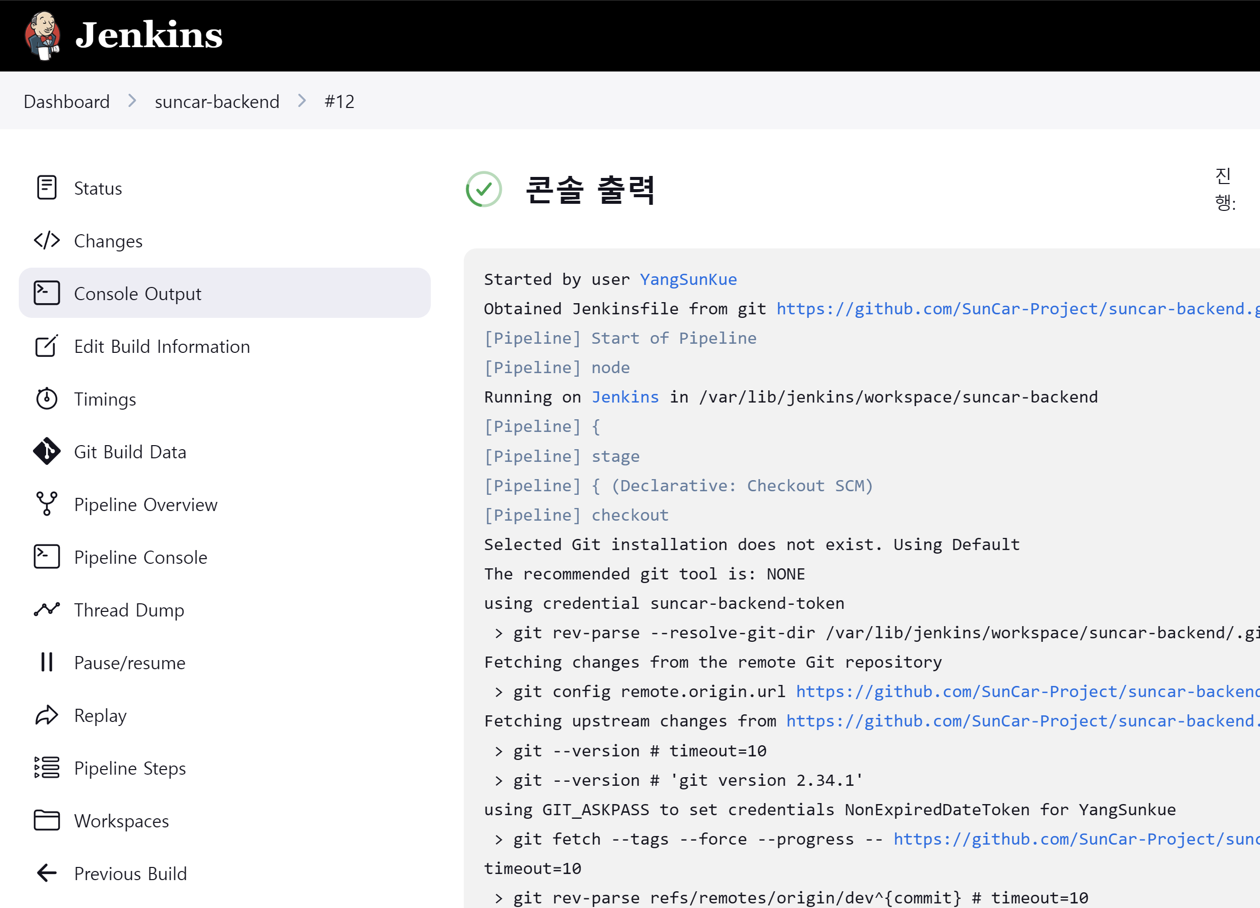Go to Workspaces in the sidebar
Image resolution: width=1260 pixels, height=908 pixels.
(x=121, y=821)
